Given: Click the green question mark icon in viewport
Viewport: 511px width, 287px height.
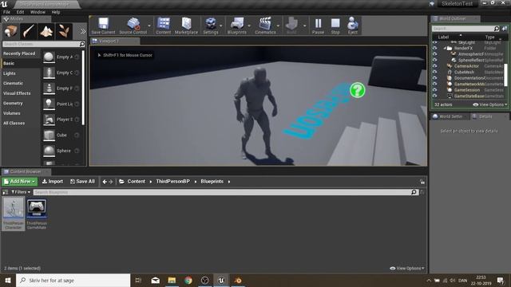Looking at the screenshot, I should click(358, 90).
